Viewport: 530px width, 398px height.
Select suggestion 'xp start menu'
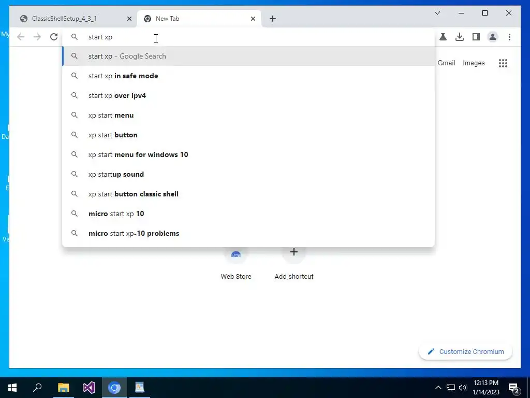[248, 115]
